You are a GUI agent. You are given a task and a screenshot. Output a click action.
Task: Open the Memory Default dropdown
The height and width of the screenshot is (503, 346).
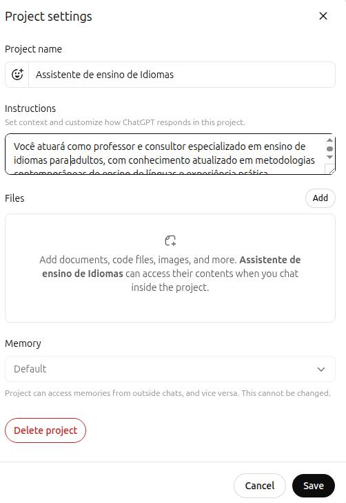(x=170, y=369)
